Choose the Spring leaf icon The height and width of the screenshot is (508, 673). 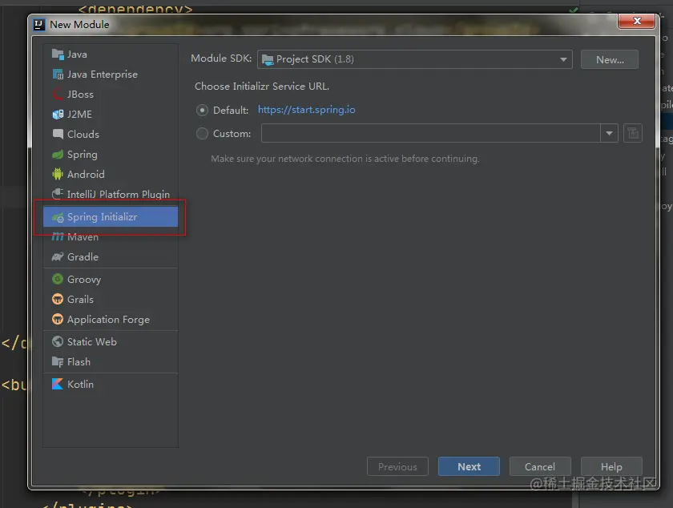coord(58,154)
